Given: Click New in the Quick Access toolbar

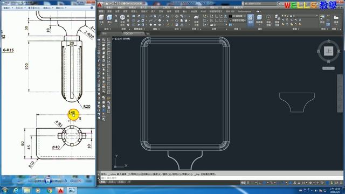Looking at the screenshot, I should 107,4.
